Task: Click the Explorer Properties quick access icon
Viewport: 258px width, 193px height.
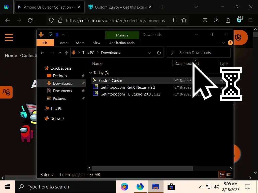Action: [51, 35]
